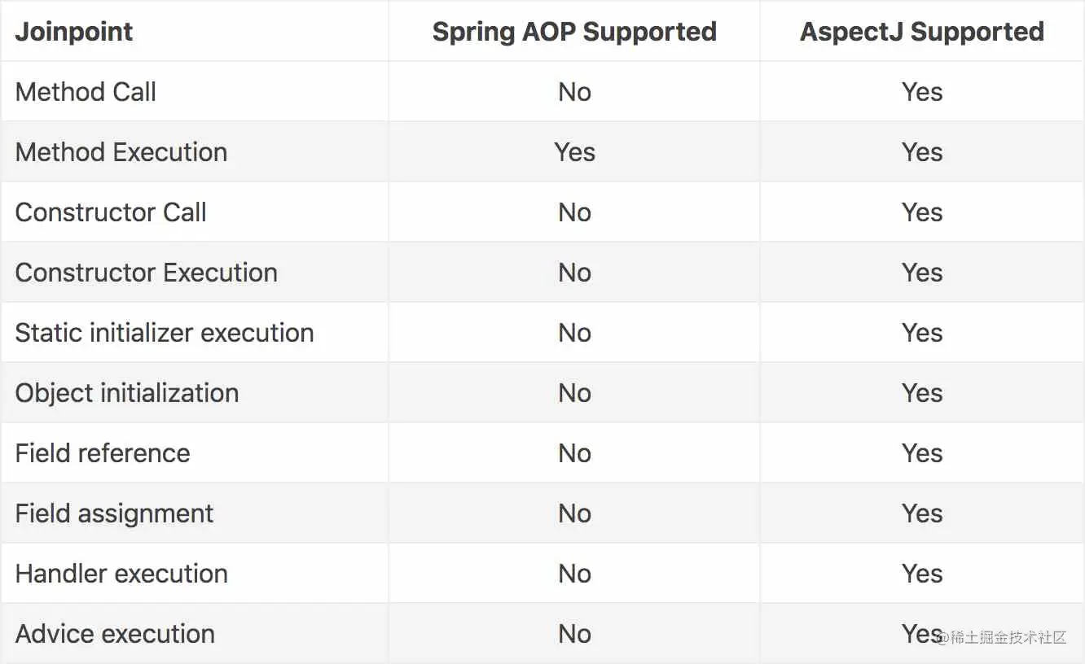Click the Joinpoint column header
The height and width of the screenshot is (664, 1085).
tap(74, 32)
